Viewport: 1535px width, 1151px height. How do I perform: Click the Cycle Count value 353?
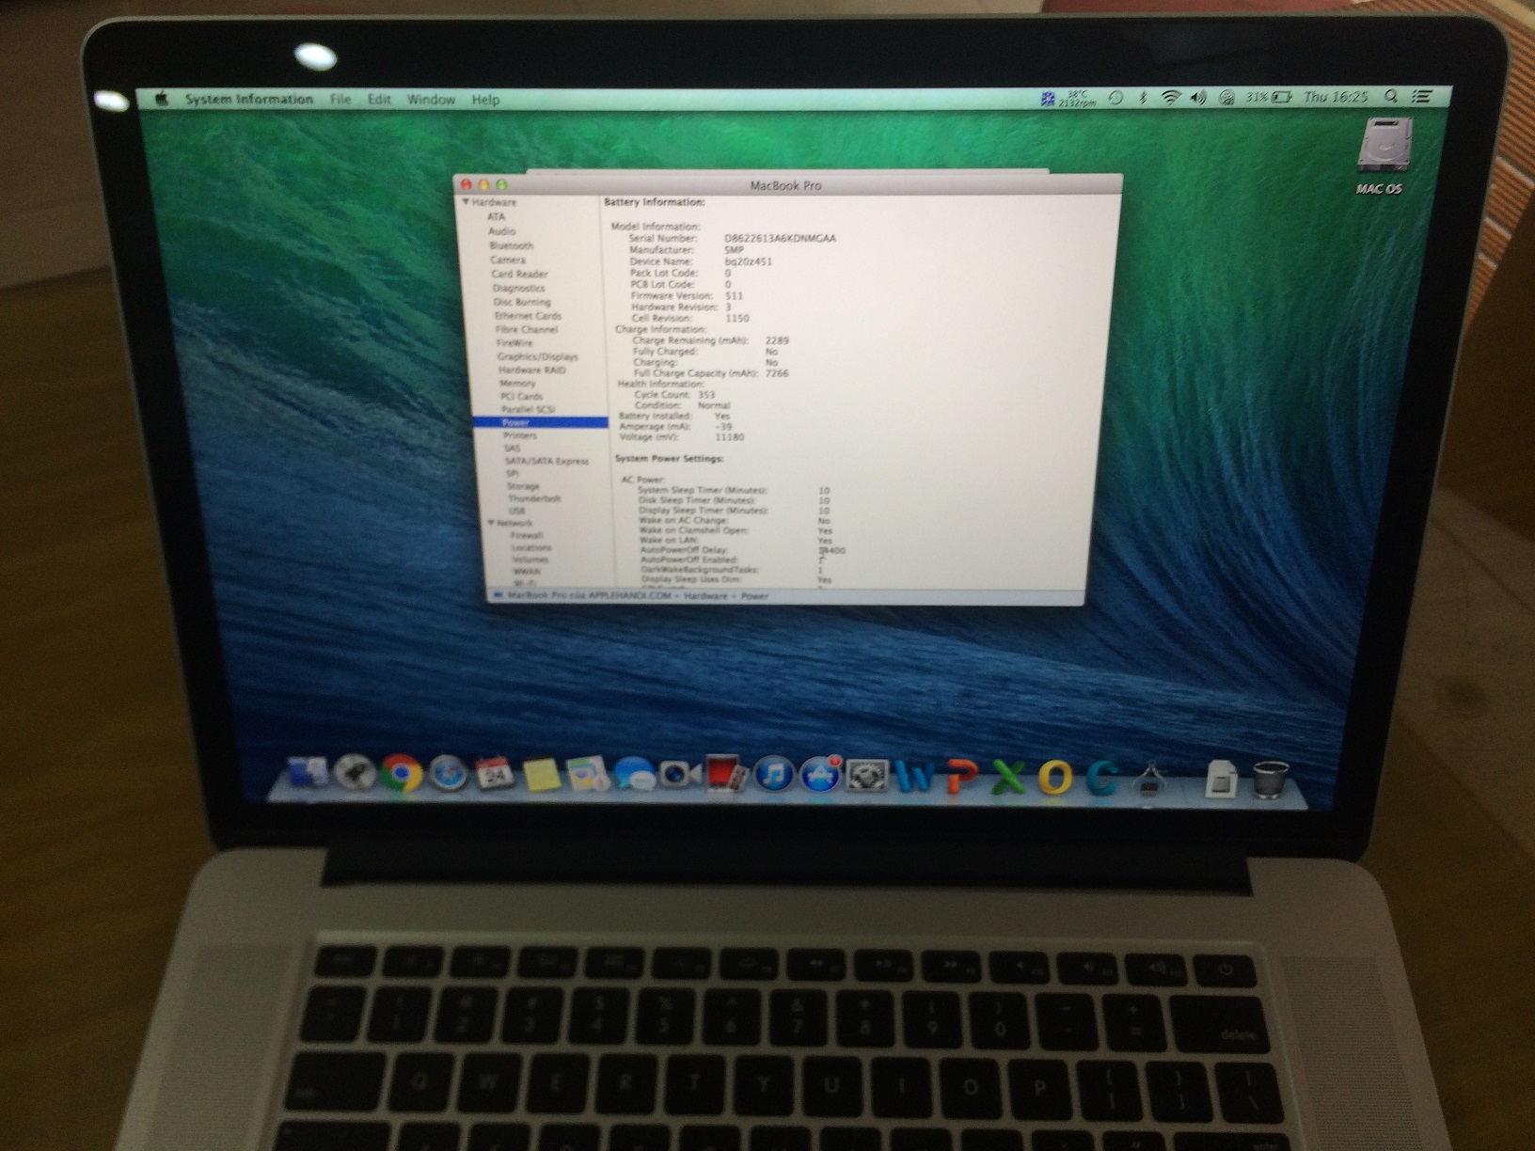[706, 395]
